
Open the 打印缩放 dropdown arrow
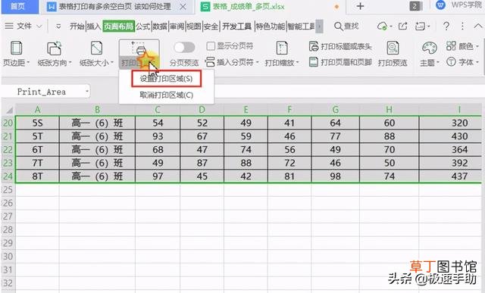pyautogui.click(x=298, y=62)
